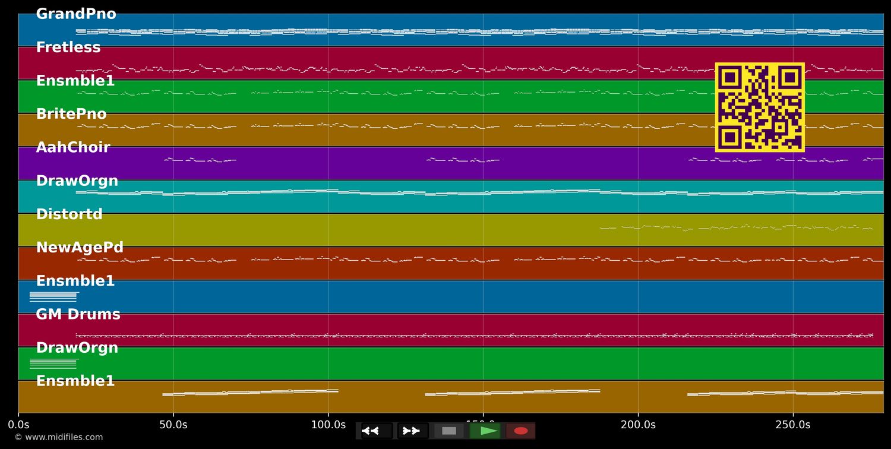Select the NewAgePd track label
This screenshot has height=449, width=891.
[x=80, y=248]
